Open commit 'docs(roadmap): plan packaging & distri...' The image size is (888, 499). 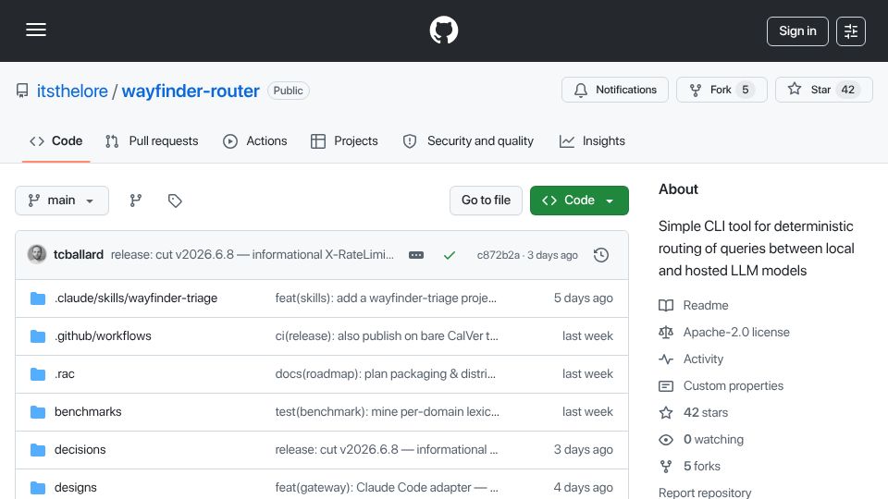pos(385,374)
